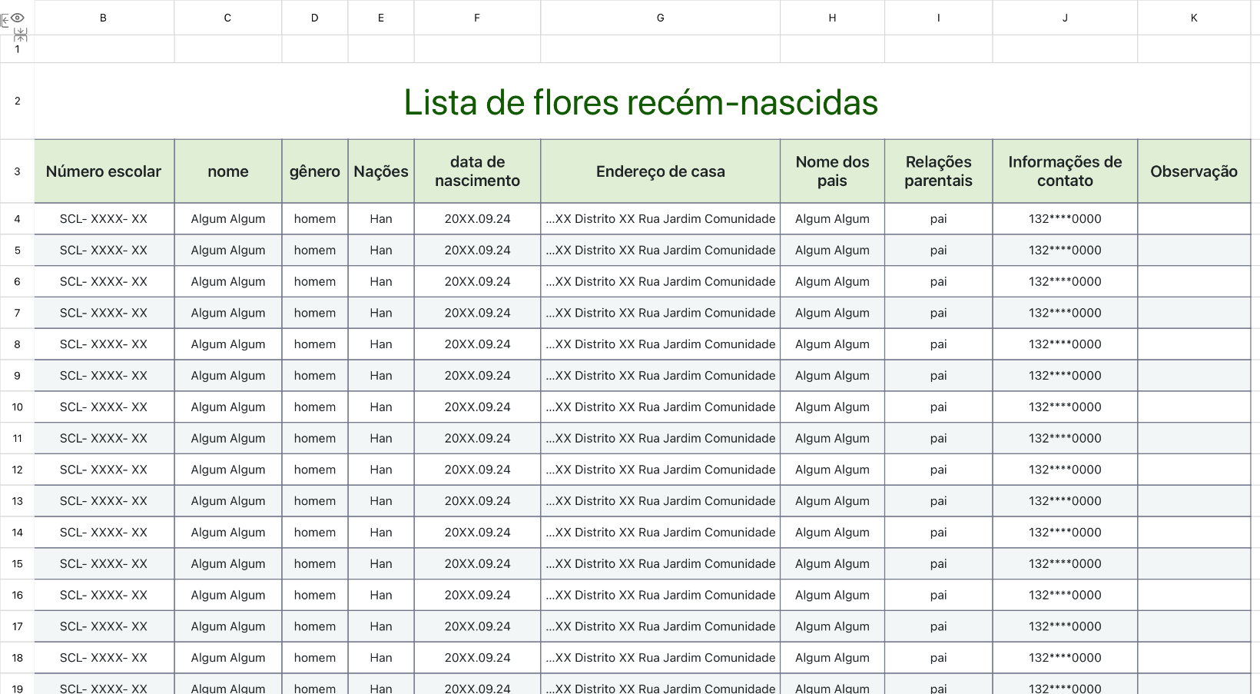Click 'Han' in row 7
The image size is (1260, 694).
[x=381, y=313]
